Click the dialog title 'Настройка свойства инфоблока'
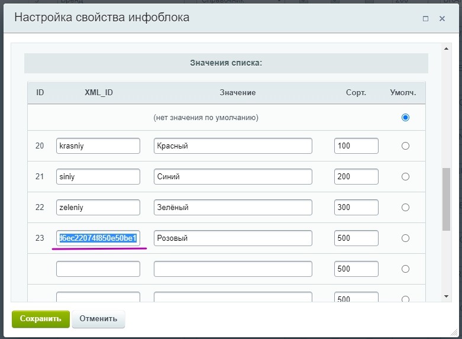 coord(102,17)
